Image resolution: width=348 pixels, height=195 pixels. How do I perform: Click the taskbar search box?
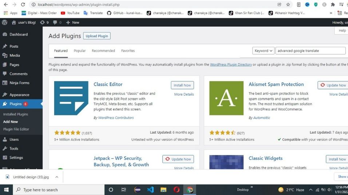coord(59,190)
